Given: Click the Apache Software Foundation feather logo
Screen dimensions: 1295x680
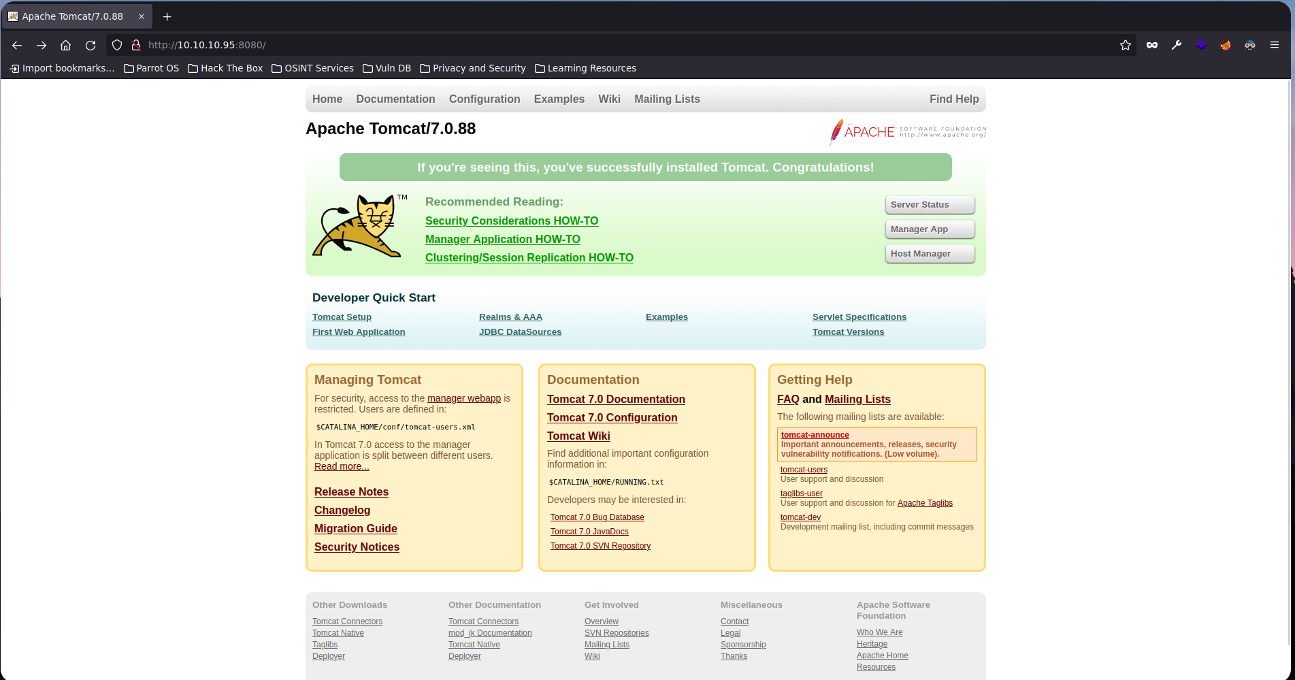Looking at the screenshot, I should point(907,132).
